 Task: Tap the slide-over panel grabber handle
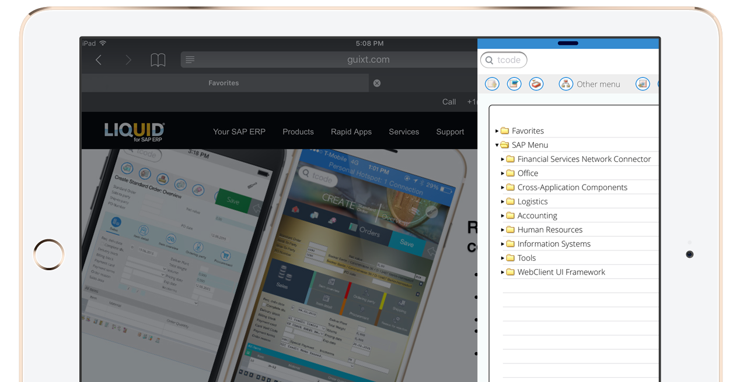pos(568,43)
